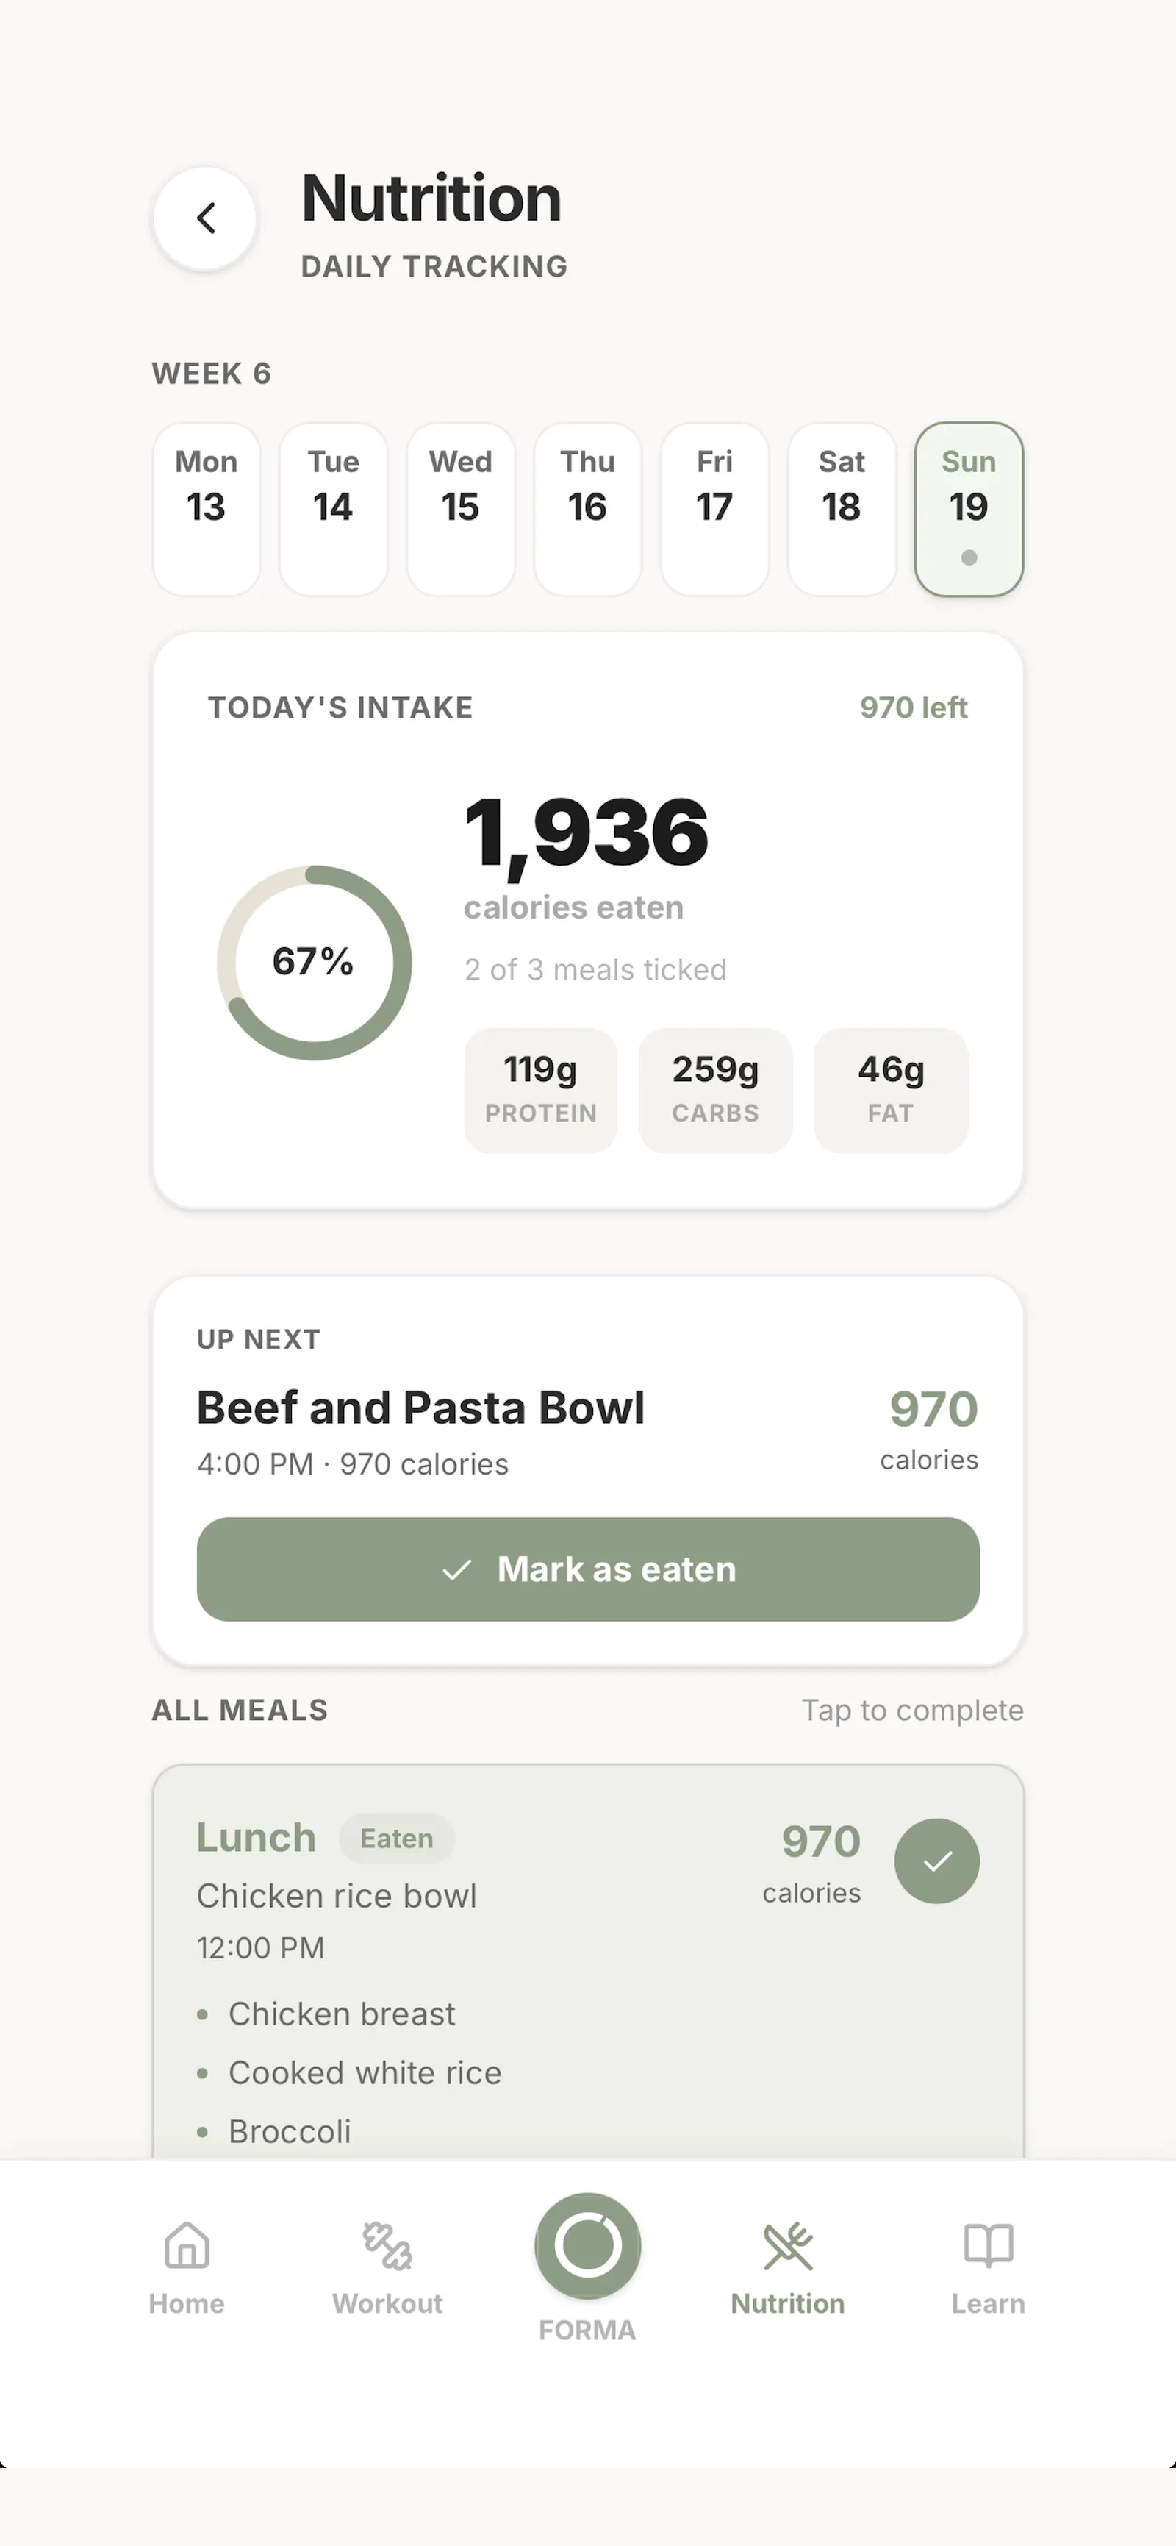Toggle the Lunch eaten checkmark circle
Screen dimensions: 1176x2546
coord(936,1861)
